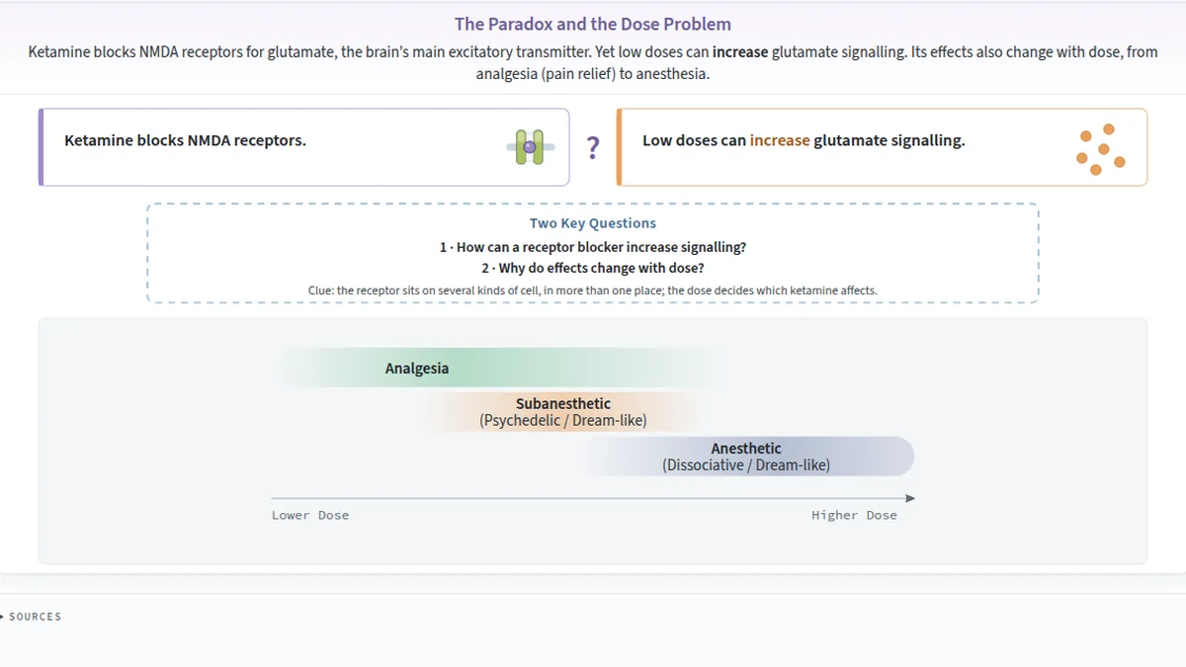Click the NMDA receptor channel icon
This screenshot has height=667, width=1186.
click(531, 146)
